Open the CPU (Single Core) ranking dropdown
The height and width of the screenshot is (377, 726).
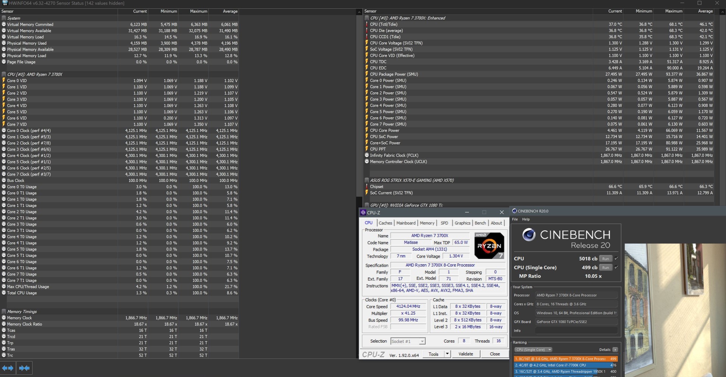pos(534,350)
